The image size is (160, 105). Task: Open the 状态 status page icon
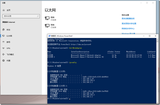(x=4, y=30)
